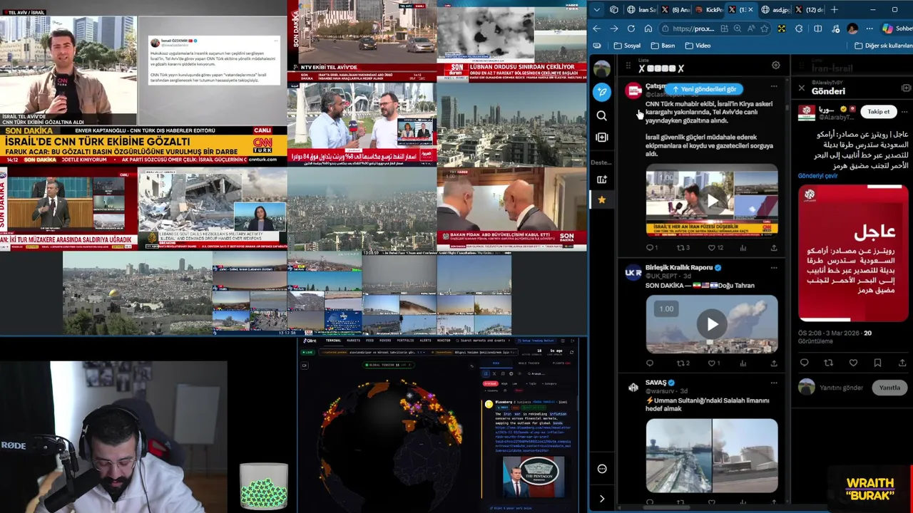Open the profile avatar at top of X Pro sidebar
The height and width of the screenshot is (513, 913).
602,68
